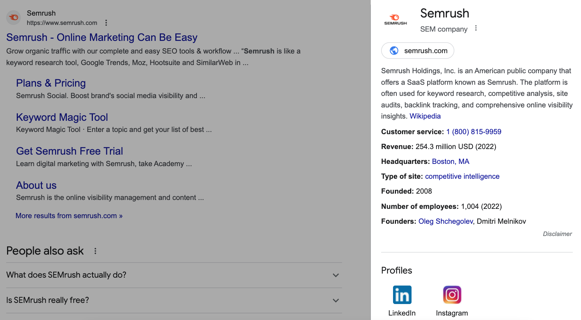Click the 'Founded: 2008' row
581x320 pixels.
click(x=406, y=191)
